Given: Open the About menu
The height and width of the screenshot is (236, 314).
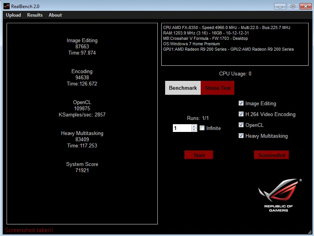Looking at the screenshot, I should (x=55, y=15).
